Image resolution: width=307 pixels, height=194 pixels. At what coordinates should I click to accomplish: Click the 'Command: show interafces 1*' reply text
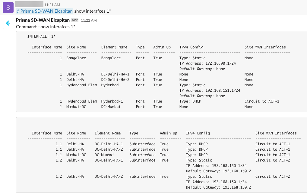click(x=46, y=27)
